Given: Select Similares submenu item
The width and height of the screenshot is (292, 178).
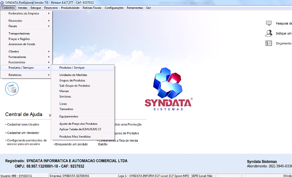Looking at the screenshot, I should tap(83, 97).
